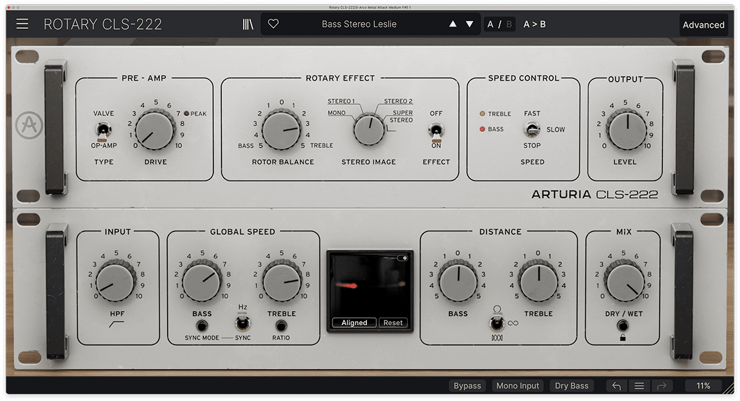Image resolution: width=740 pixels, height=401 pixels.
Task: Click the Peak LED indicator
Action: point(186,113)
